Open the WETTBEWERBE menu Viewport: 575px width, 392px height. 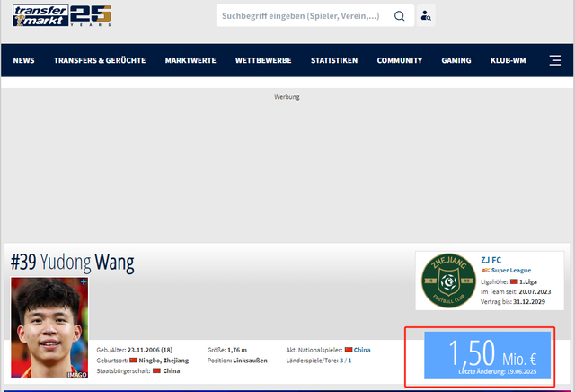click(x=263, y=60)
